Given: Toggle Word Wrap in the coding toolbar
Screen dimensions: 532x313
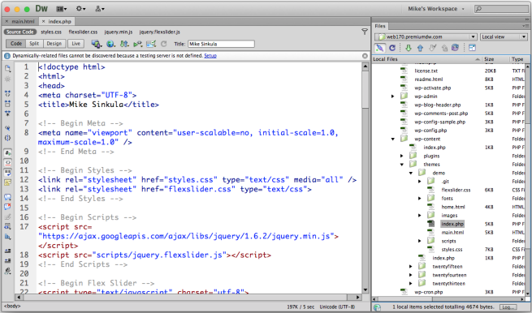Looking at the screenshot, I should click(x=7, y=173).
